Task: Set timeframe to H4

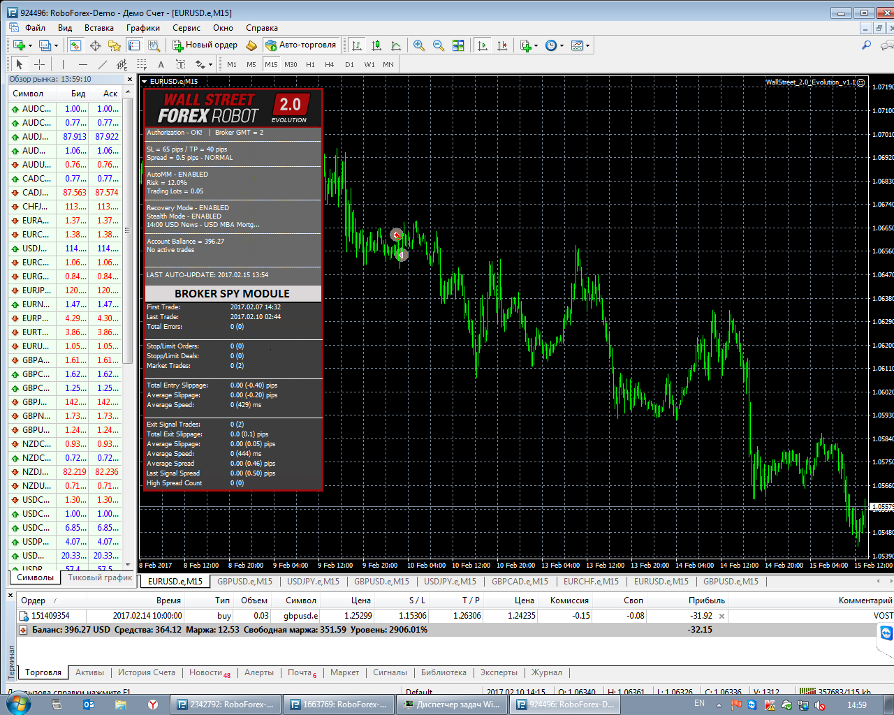Action: click(x=330, y=64)
